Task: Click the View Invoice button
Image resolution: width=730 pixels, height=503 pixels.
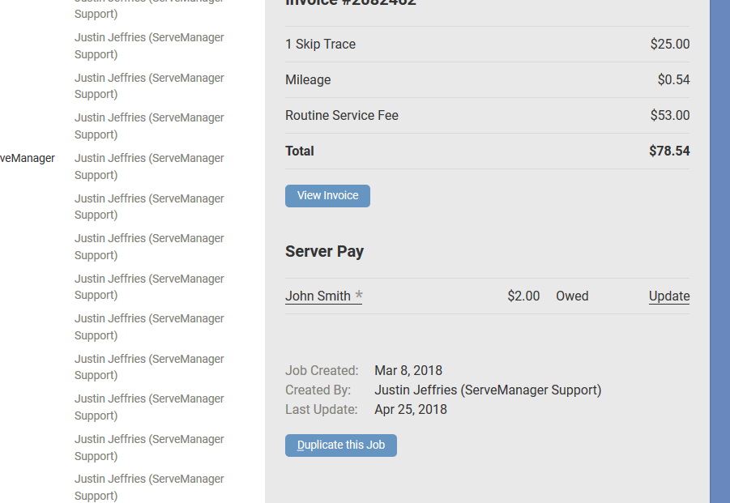Action: pos(327,195)
